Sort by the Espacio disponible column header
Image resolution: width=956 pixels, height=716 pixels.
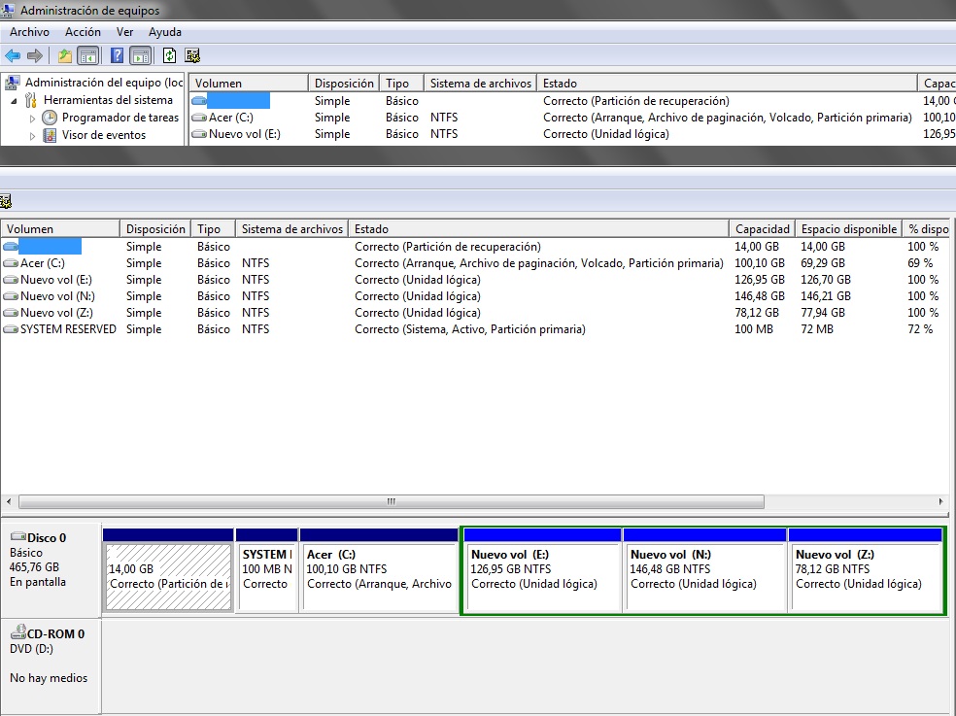[848, 229]
